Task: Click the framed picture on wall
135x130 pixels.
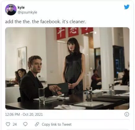Action: pos(22,58)
